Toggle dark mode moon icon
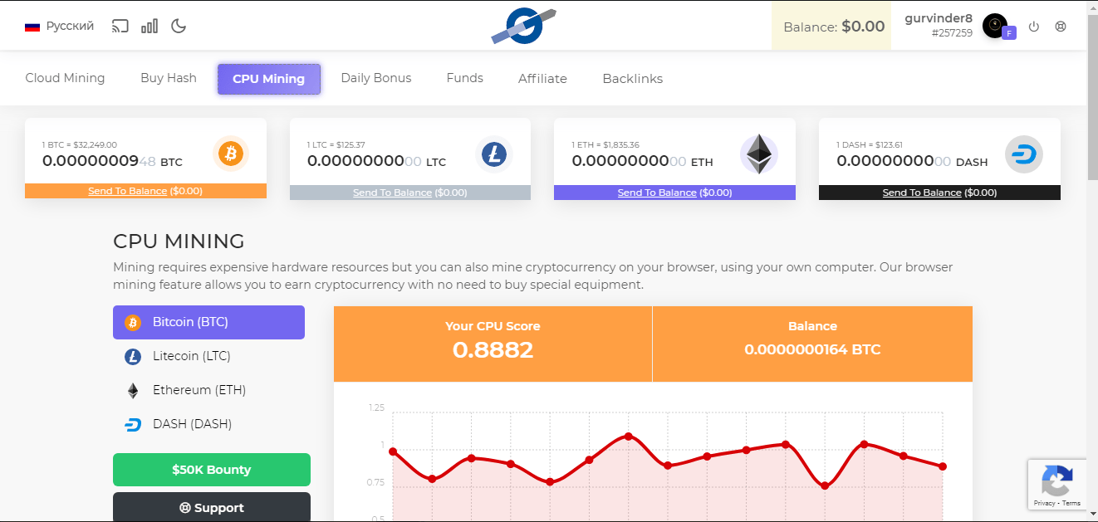The image size is (1098, 522). [178, 26]
